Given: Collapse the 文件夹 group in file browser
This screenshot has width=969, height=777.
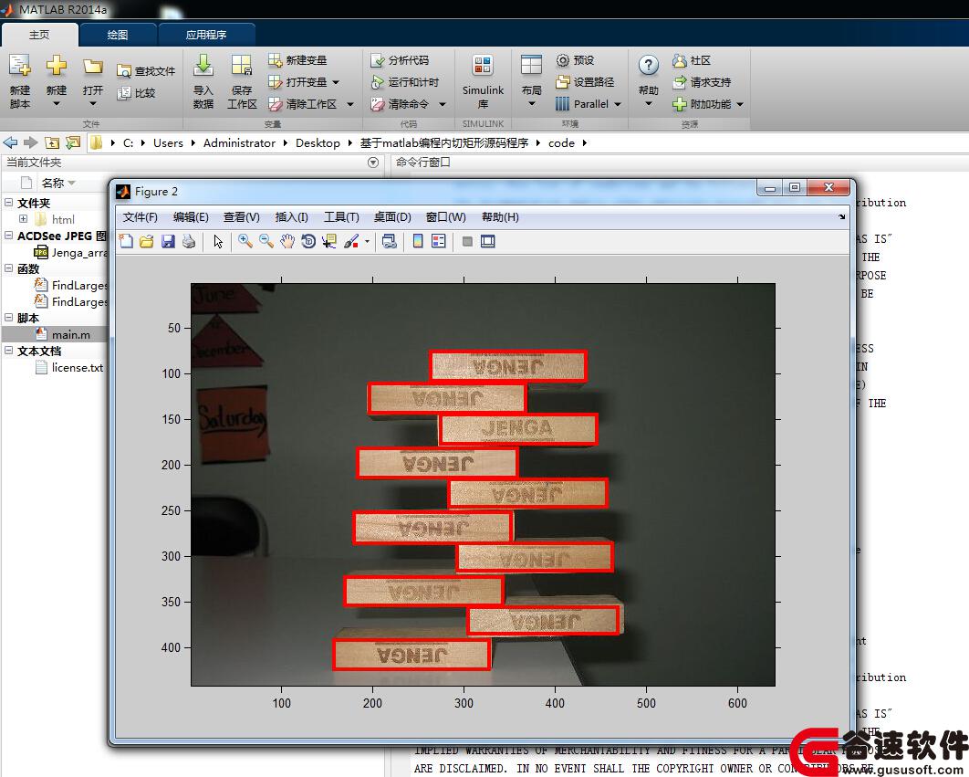Looking at the screenshot, I should click(8, 203).
